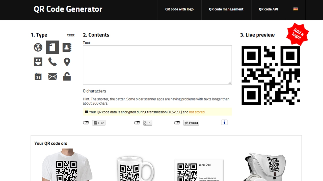Switch language via German flag
Screen dimensions: 323x181
pos(295,9)
